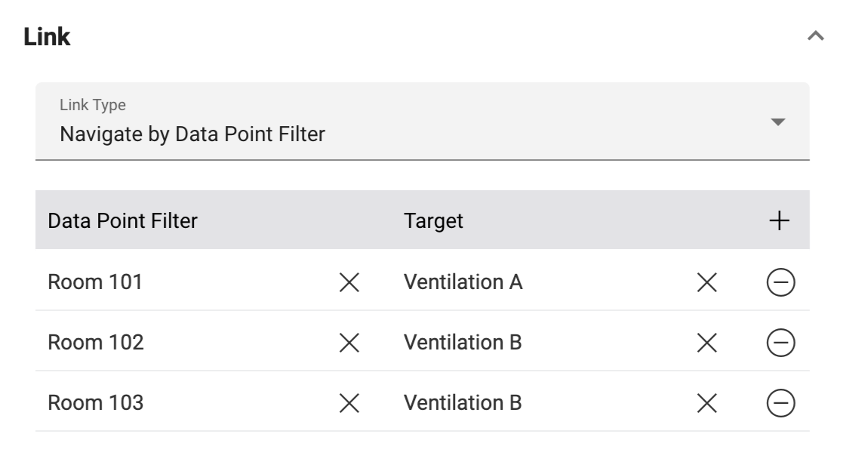Clear the Room 102 filter

click(x=349, y=343)
